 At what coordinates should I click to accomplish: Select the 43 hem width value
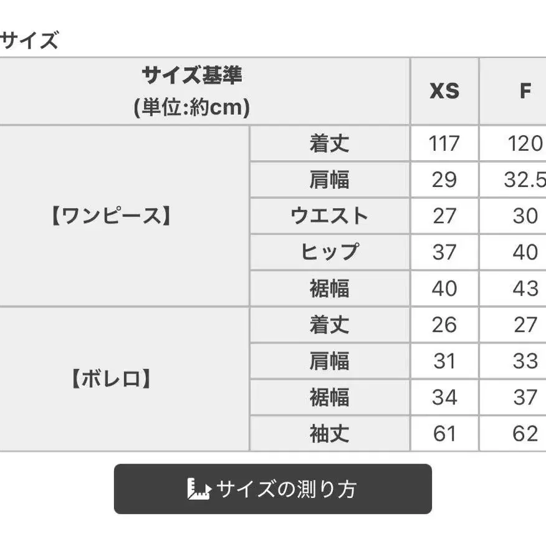[x=525, y=289]
